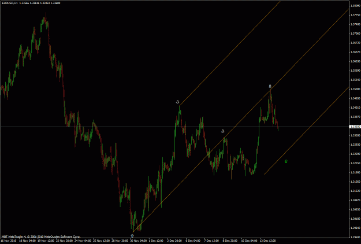Select the down arrow above 13 Dec peak

(270, 86)
